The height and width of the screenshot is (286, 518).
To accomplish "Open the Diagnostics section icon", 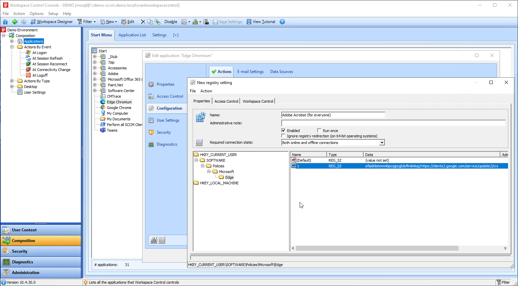I will pos(151,144).
